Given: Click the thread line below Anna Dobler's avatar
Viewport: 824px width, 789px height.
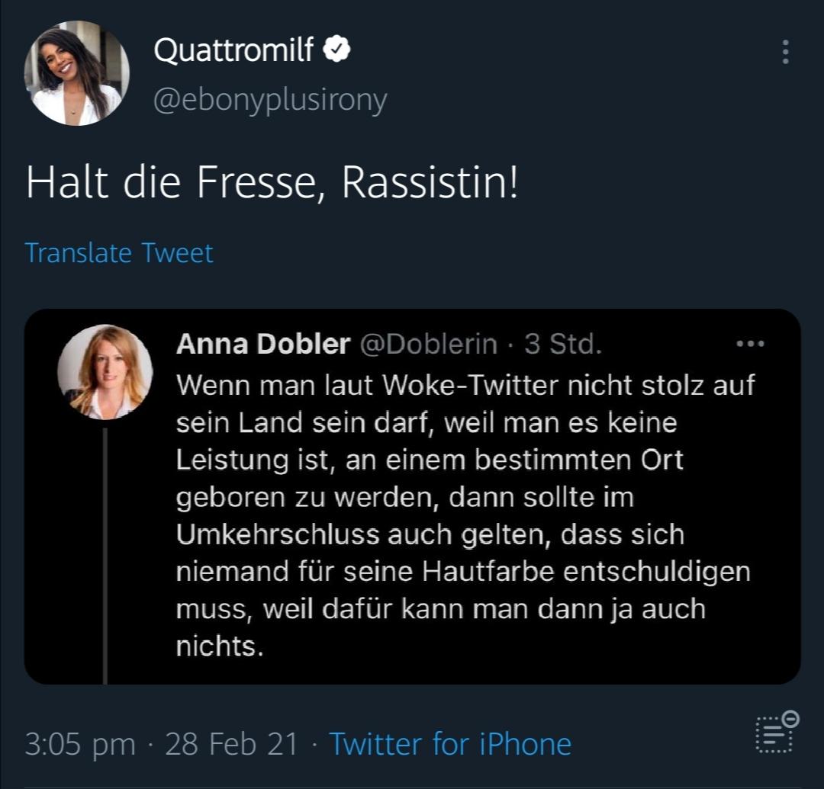Looking at the screenshot, I should coord(105,556).
